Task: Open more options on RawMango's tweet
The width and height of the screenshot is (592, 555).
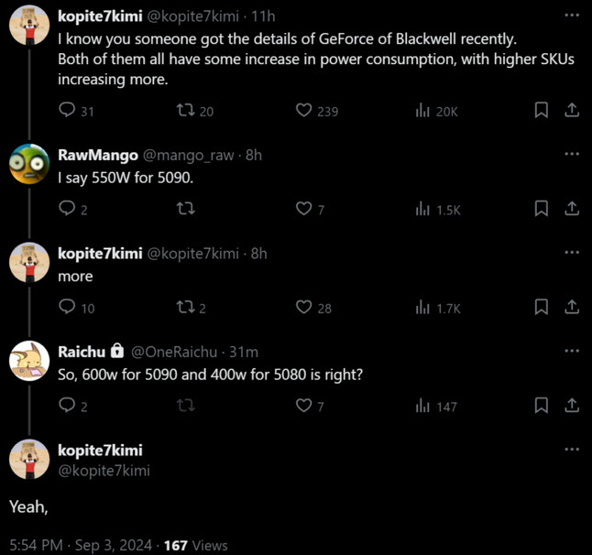Action: point(572,154)
